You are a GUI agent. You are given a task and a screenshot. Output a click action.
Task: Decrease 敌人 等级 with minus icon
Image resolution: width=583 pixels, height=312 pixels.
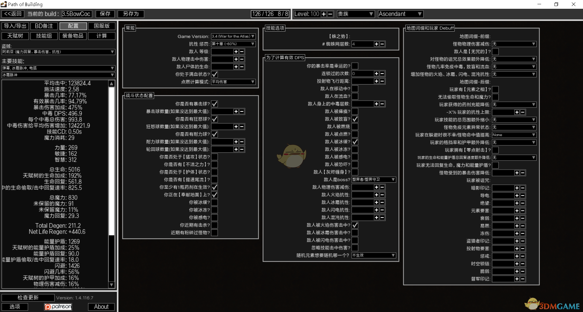pyautogui.click(x=242, y=52)
